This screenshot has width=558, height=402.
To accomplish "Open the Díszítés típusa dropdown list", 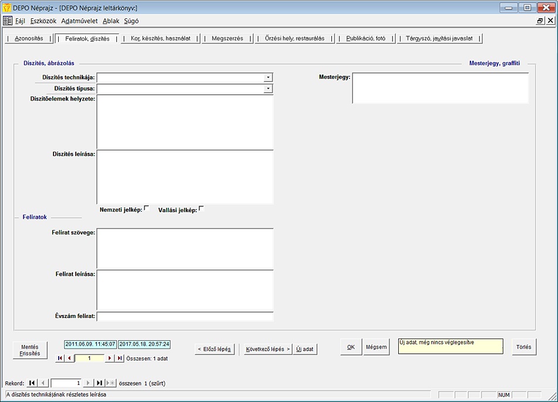I will pos(268,89).
